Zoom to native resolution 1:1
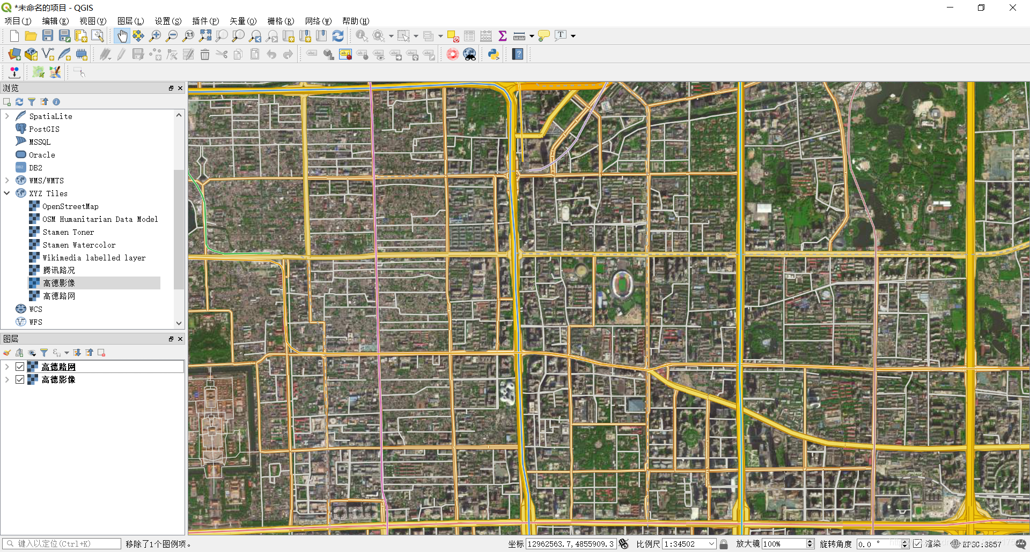This screenshot has height=552, width=1030. point(188,36)
